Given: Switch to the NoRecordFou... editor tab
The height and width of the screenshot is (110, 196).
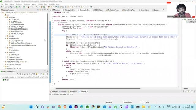Looking at the screenshot, I should pos(112,10).
